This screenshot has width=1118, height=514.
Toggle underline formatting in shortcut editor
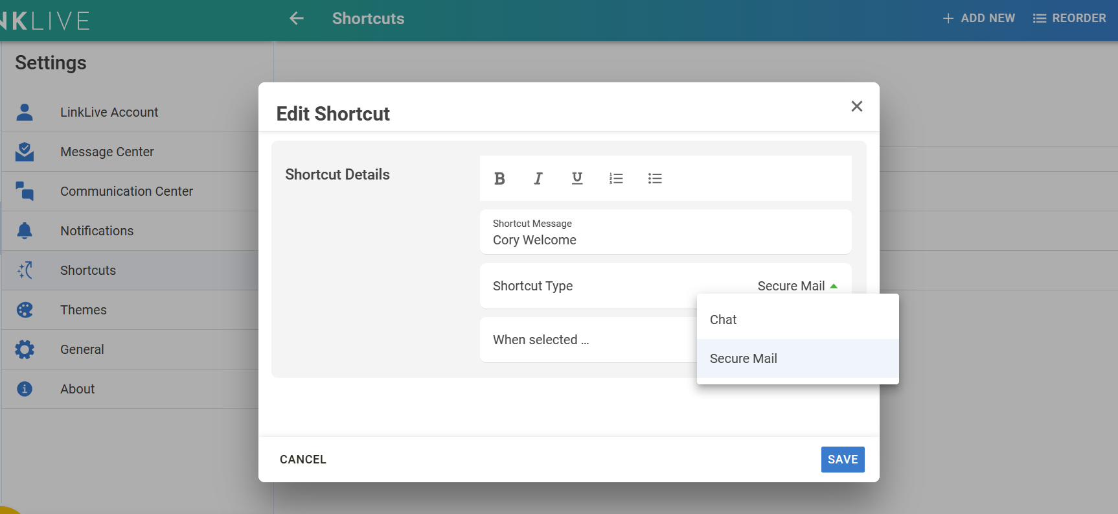click(577, 178)
